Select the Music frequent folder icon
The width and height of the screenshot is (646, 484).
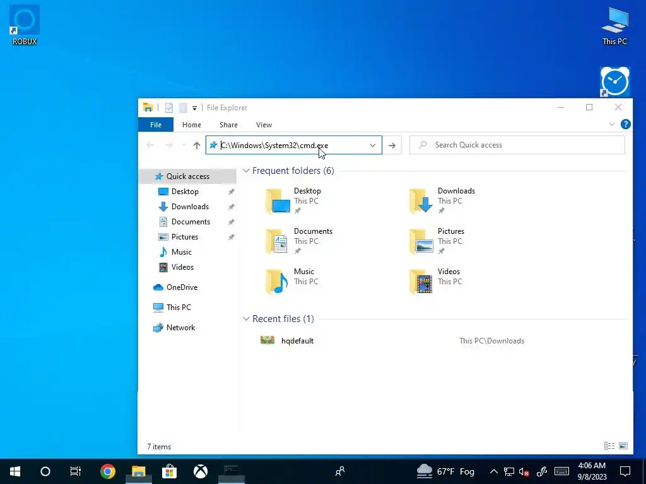coord(278,282)
